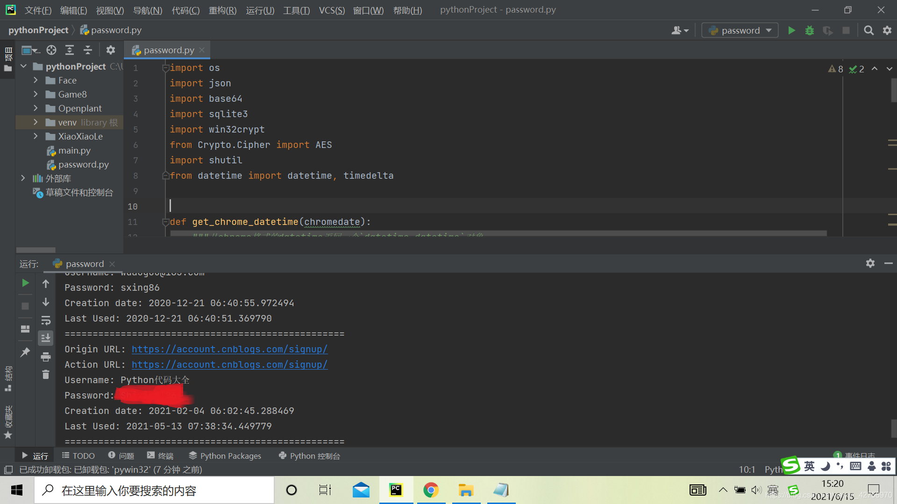Switch to Python Packages tab
The height and width of the screenshot is (504, 897).
click(225, 456)
